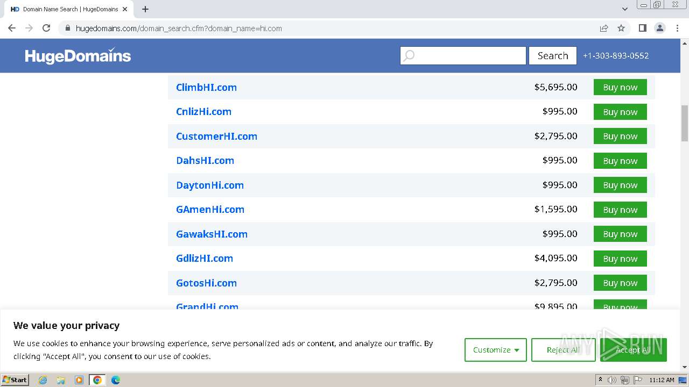
Task: Open the GotosHi.com domain link
Action: [206, 283]
